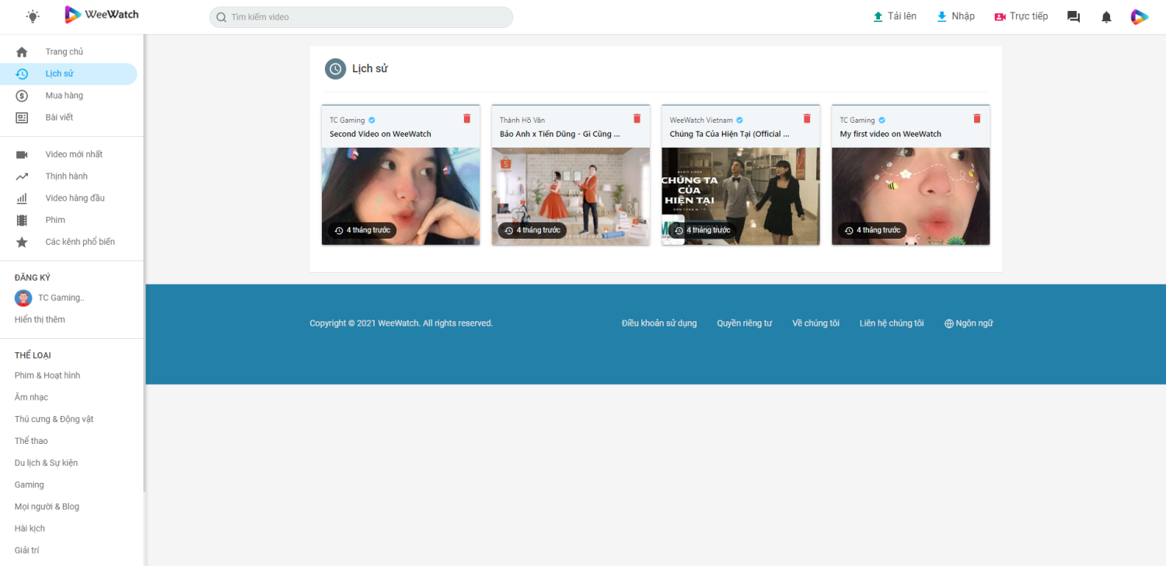Open the Điều khoản sử dụng link
Screen dimensions: 1166x566
(x=659, y=323)
